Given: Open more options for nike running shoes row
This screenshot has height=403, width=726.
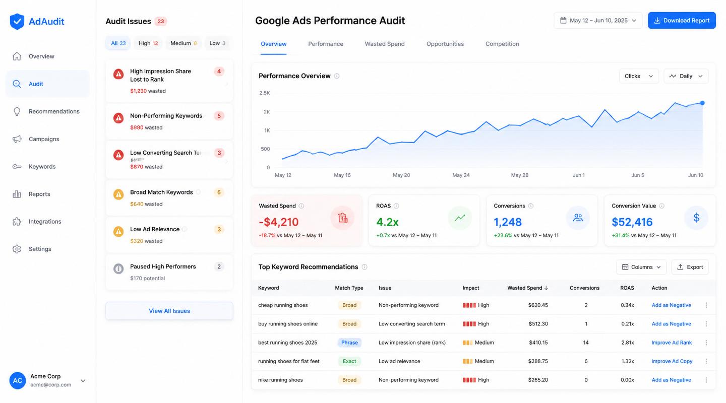Looking at the screenshot, I should (706, 380).
